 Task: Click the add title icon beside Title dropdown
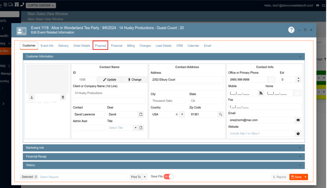pyautogui.click(x=141, y=128)
